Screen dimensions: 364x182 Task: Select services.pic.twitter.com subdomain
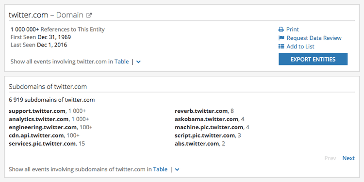pyautogui.click(x=42, y=144)
